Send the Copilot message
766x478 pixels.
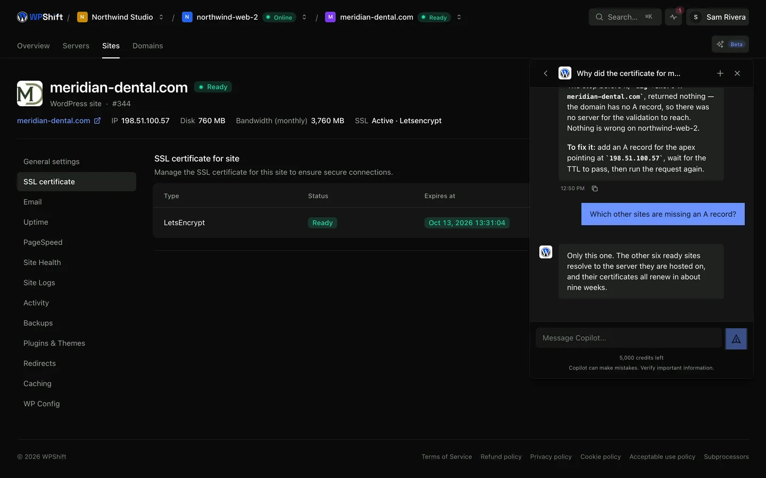pyautogui.click(x=736, y=339)
